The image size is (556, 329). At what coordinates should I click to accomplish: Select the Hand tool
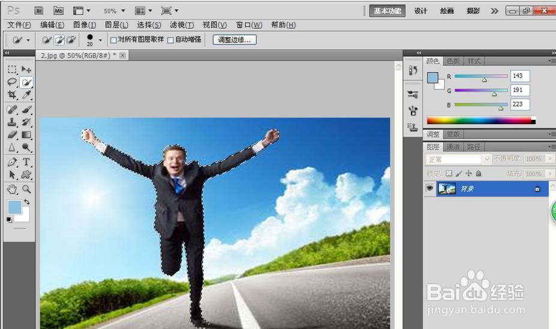tap(12, 189)
